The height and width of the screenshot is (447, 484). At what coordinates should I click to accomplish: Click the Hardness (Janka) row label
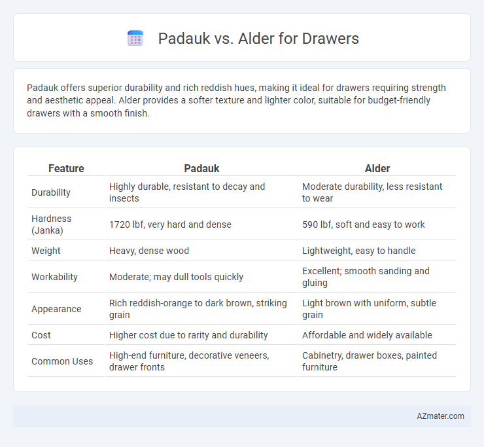(x=51, y=224)
